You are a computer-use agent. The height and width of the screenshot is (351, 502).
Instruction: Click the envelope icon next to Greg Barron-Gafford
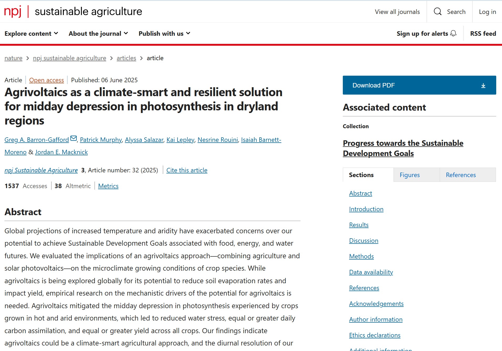tap(74, 138)
